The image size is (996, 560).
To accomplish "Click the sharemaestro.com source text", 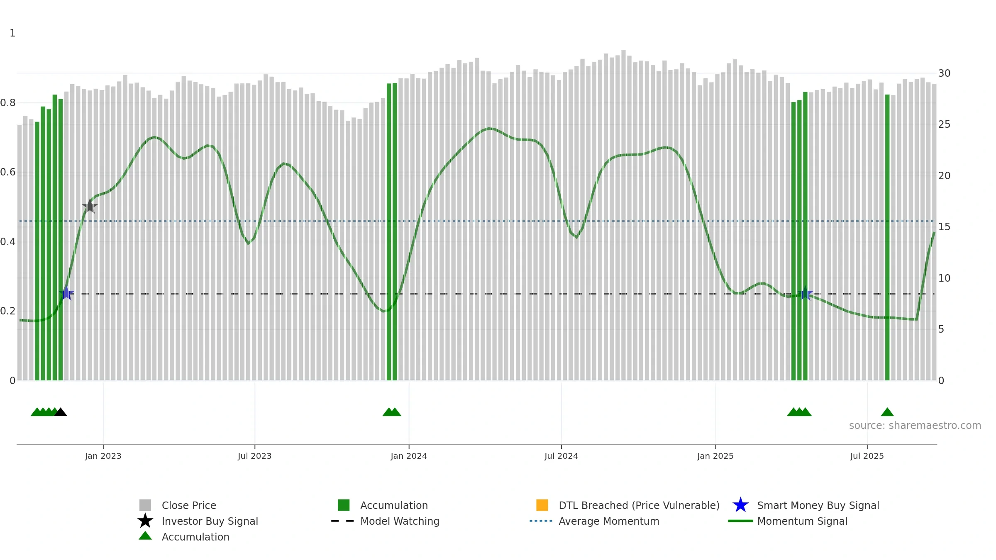I will coord(915,426).
